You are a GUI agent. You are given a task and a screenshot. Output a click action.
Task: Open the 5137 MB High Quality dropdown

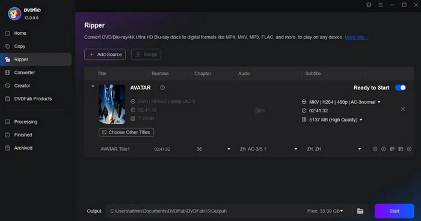361,120
